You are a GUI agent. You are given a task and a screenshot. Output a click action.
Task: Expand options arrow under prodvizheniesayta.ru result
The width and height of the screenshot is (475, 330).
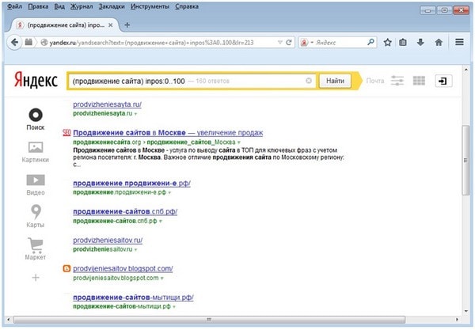[135, 115]
